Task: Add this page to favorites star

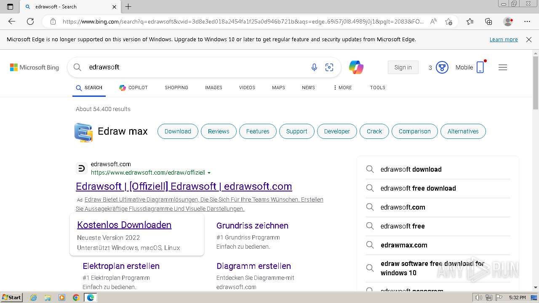Action: [x=448, y=21]
